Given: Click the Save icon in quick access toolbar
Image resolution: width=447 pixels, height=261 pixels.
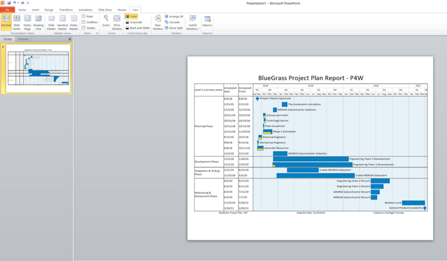Looking at the screenshot, I should coord(9,3).
